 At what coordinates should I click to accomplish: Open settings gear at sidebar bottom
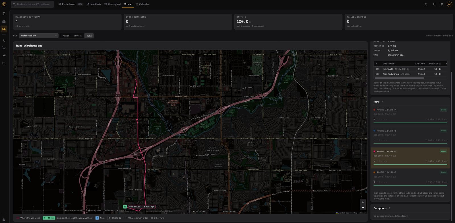[4, 220]
